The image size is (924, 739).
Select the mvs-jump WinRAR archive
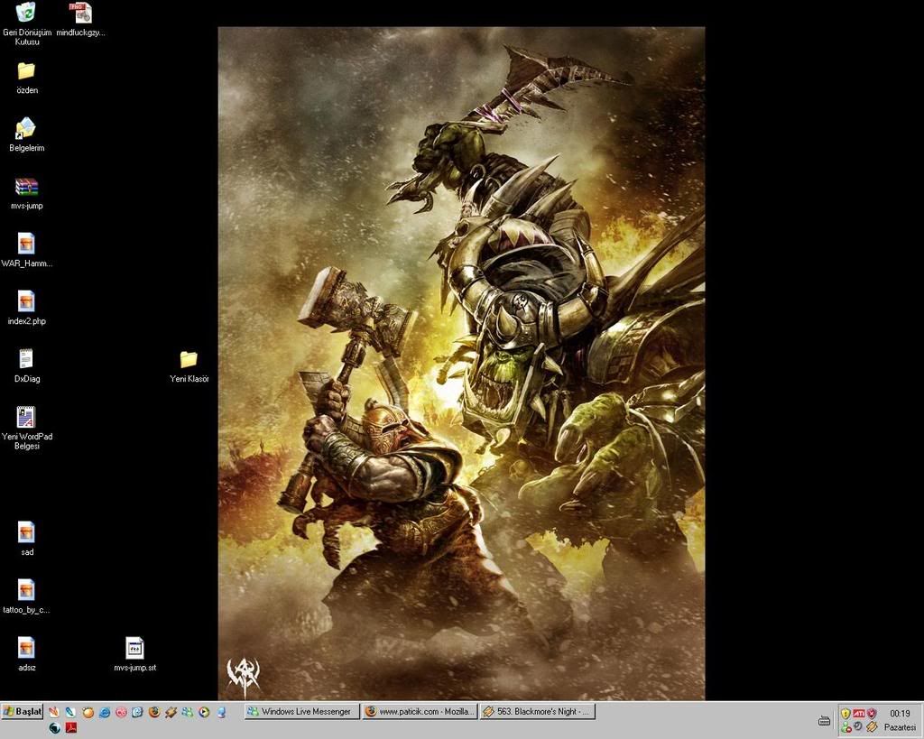[x=26, y=187]
